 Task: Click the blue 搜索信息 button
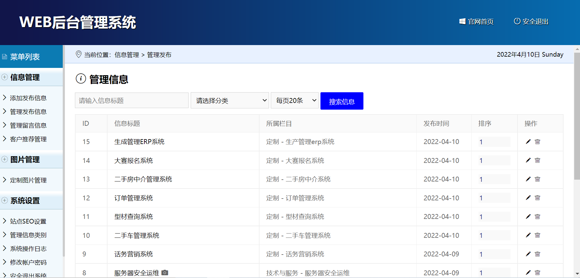pos(342,101)
